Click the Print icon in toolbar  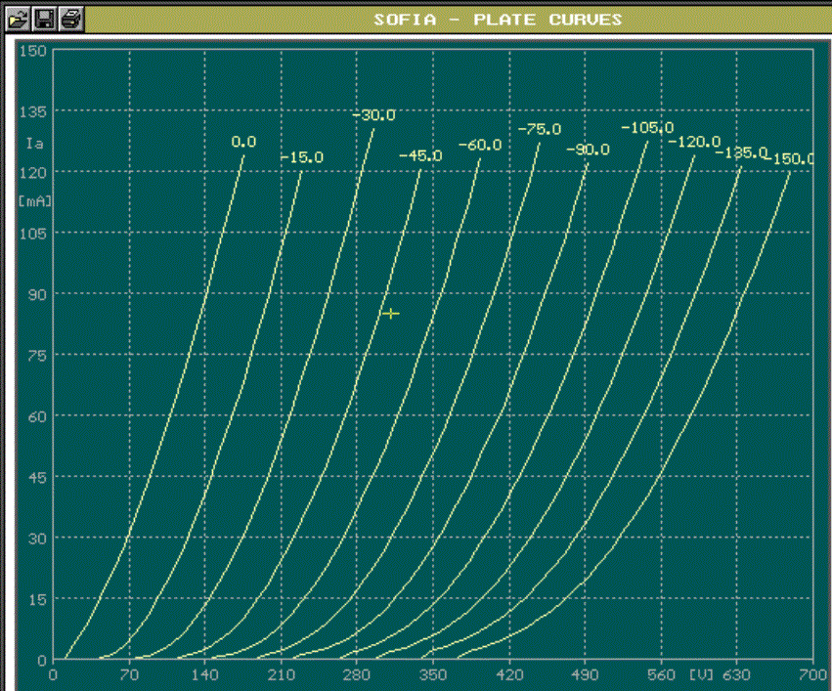tap(70, 19)
